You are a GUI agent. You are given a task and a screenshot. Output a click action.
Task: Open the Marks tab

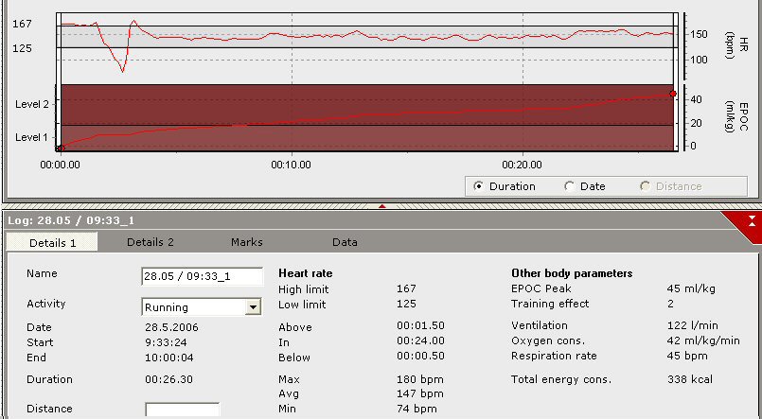(247, 242)
